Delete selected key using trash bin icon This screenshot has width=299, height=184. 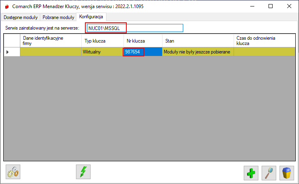click(286, 173)
